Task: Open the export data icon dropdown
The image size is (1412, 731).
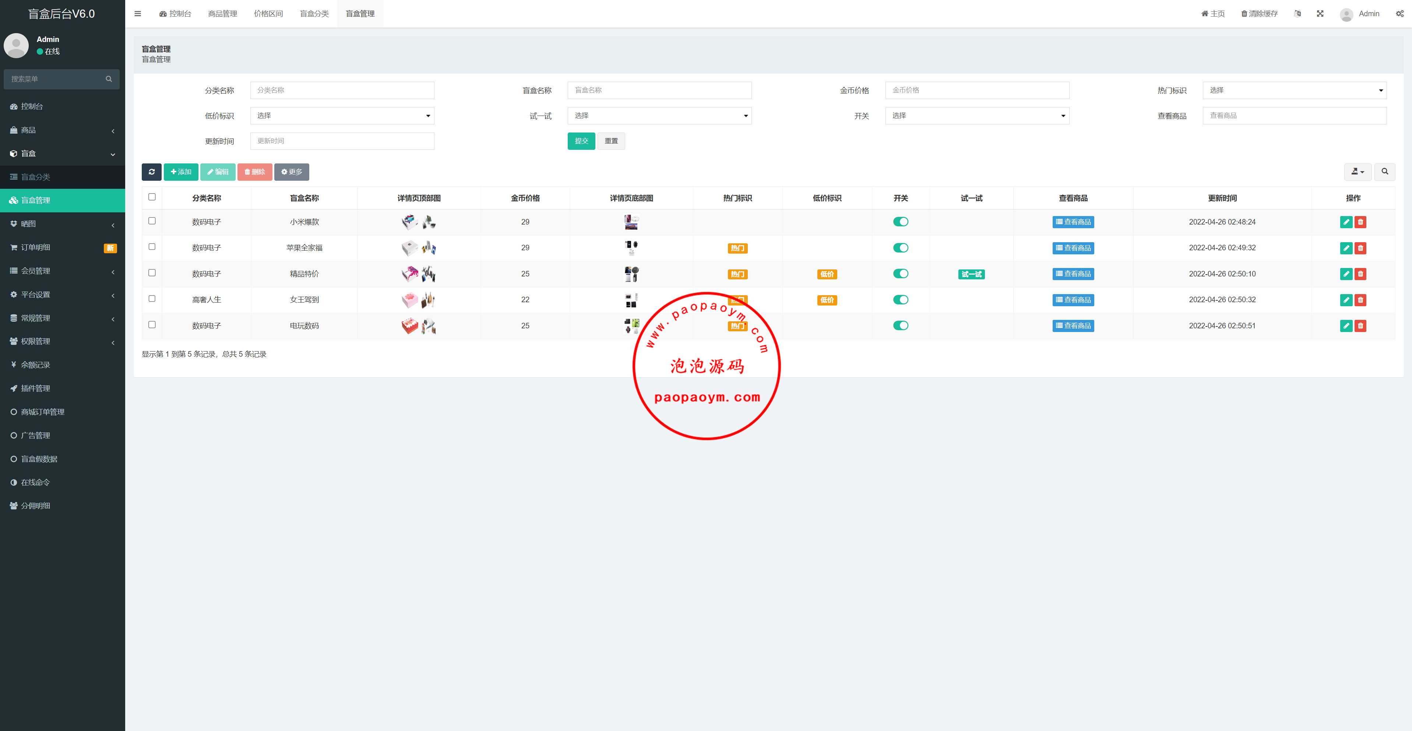Action: click(1357, 172)
